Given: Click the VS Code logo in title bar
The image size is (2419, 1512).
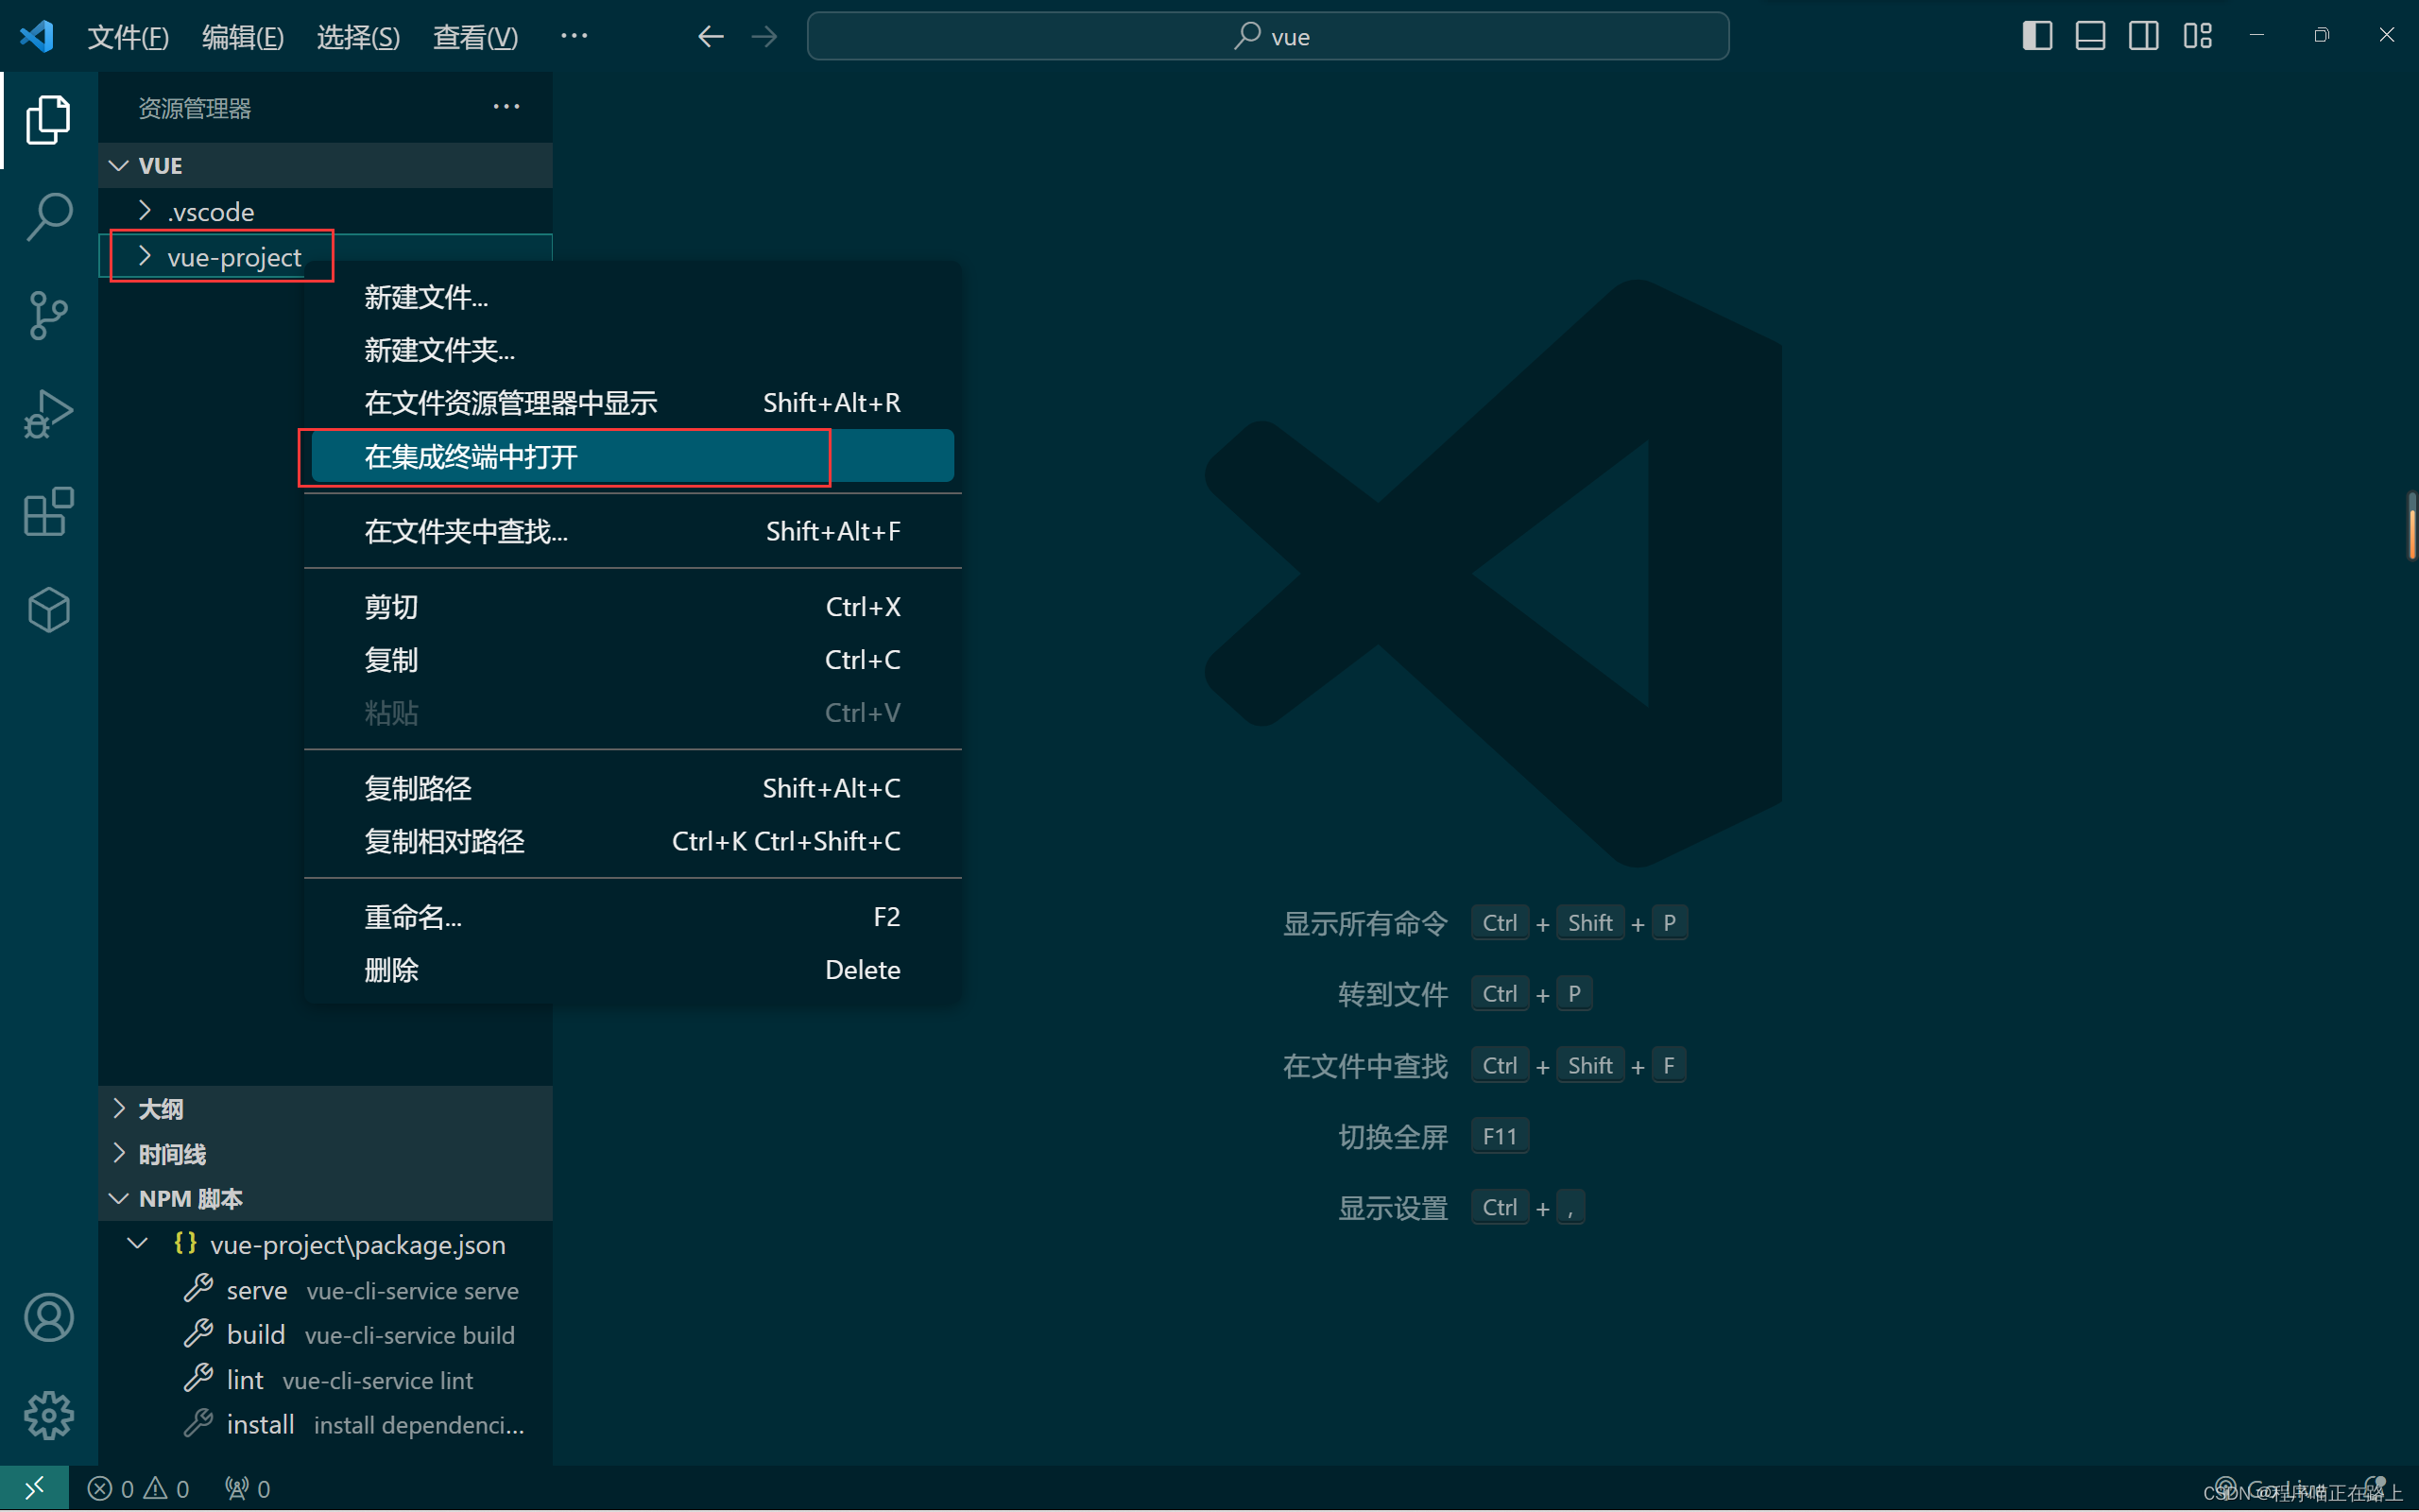Looking at the screenshot, I should click(37, 37).
